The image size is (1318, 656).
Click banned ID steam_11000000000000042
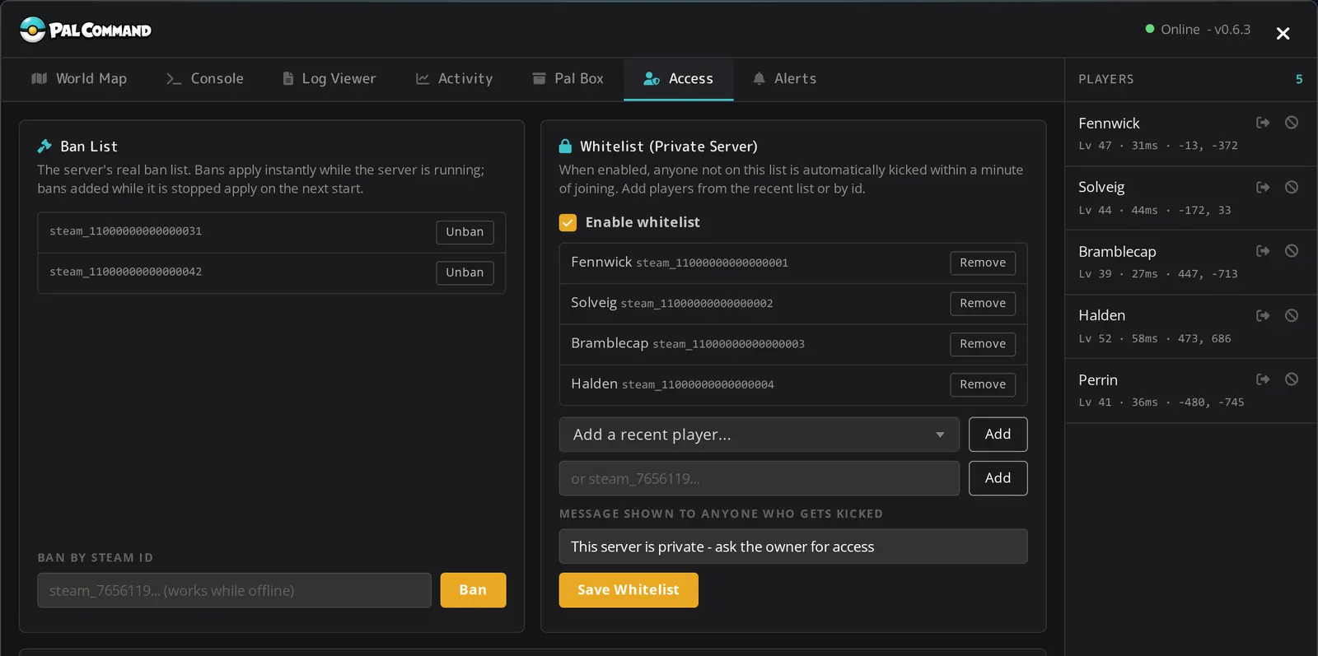125,272
